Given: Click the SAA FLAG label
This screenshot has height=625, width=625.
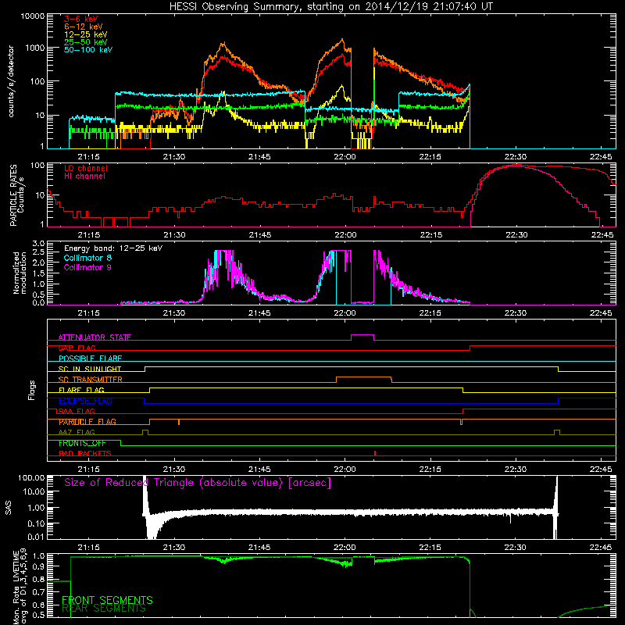Looking at the screenshot, I should [77, 411].
